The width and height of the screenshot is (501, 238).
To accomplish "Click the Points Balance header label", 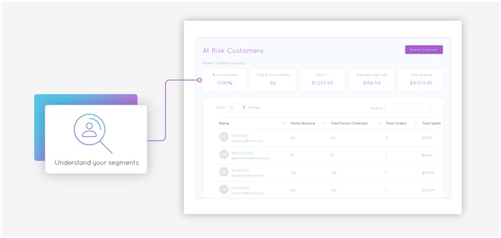I will tap(302, 124).
